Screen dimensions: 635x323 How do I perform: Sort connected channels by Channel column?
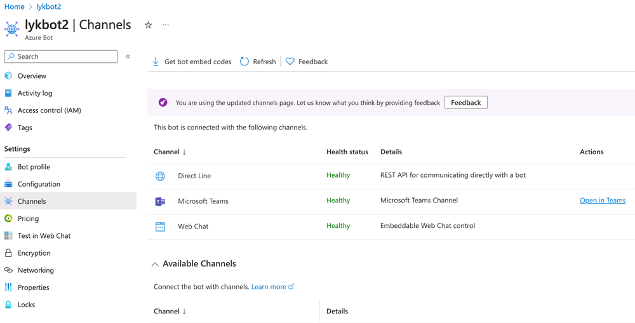point(170,152)
